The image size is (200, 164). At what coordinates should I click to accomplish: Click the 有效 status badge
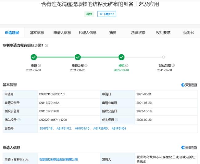tap(89, 14)
